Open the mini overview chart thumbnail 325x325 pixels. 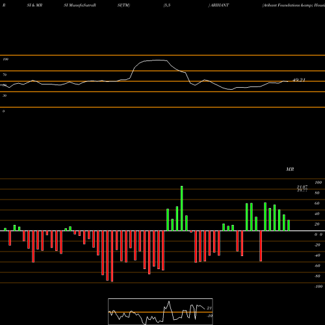click(161, 311)
